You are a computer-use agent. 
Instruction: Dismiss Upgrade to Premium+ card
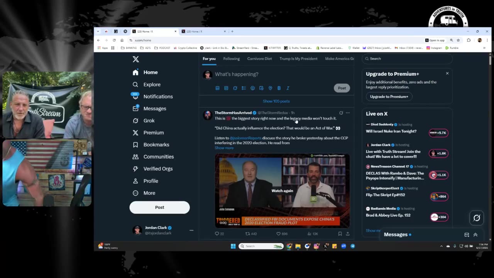click(x=447, y=73)
